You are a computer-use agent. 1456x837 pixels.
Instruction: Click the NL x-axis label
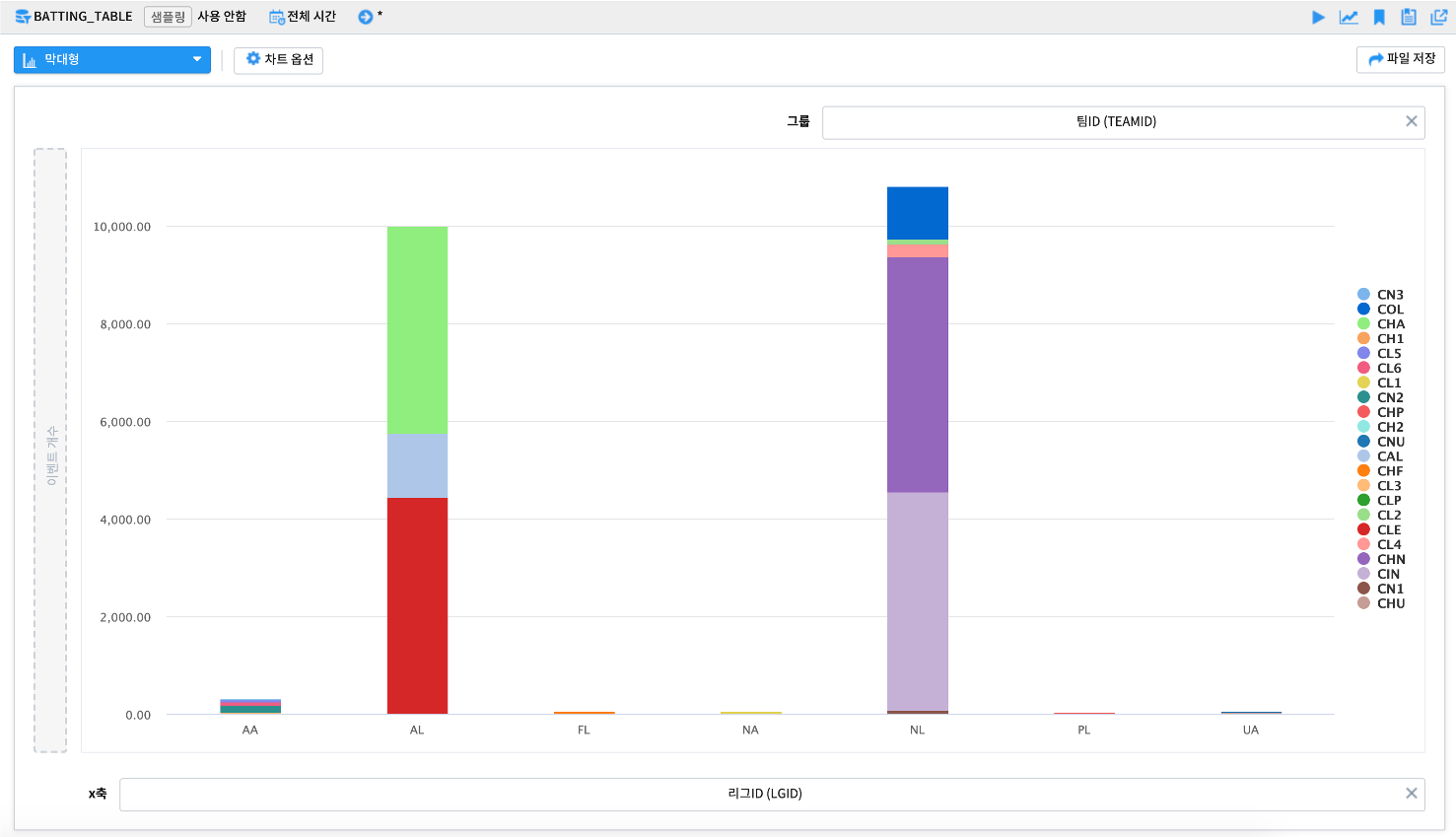(918, 731)
